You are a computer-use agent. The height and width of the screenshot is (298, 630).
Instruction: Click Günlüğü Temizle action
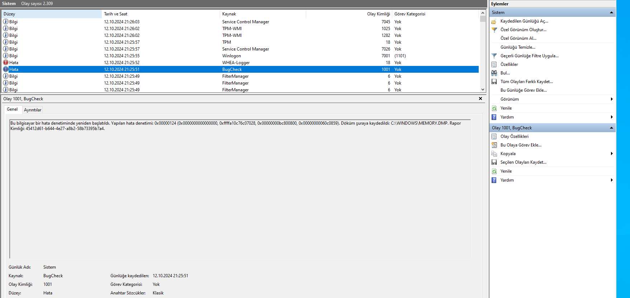click(518, 47)
